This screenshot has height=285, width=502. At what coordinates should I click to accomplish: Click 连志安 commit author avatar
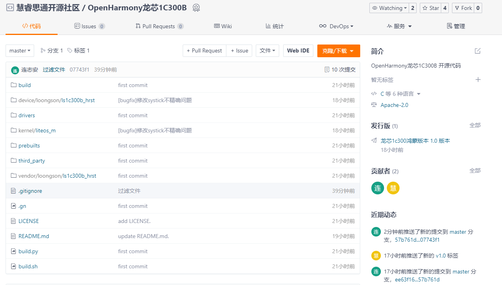[15, 70]
